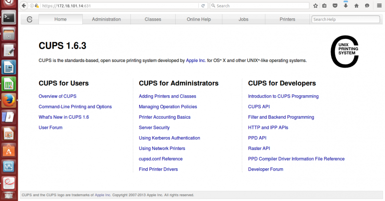
Task: Open the Printers tab
Action: (x=287, y=19)
